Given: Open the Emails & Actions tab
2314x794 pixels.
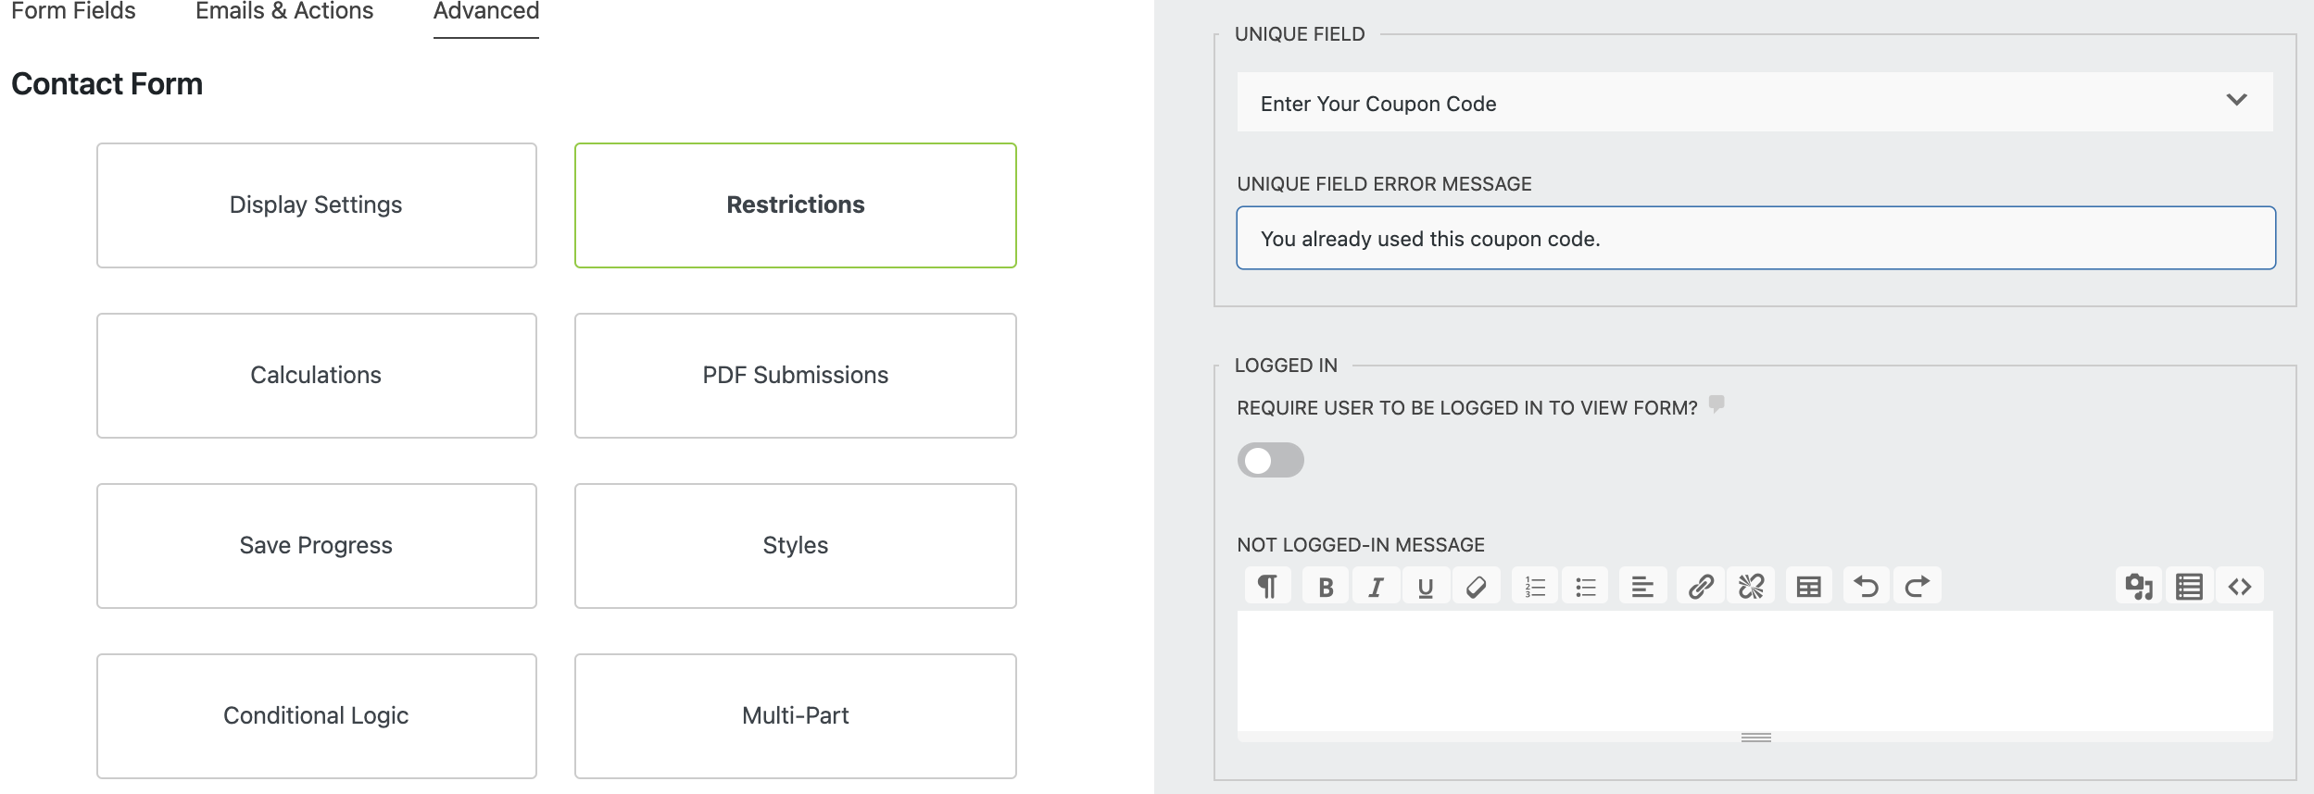Looking at the screenshot, I should (x=284, y=12).
